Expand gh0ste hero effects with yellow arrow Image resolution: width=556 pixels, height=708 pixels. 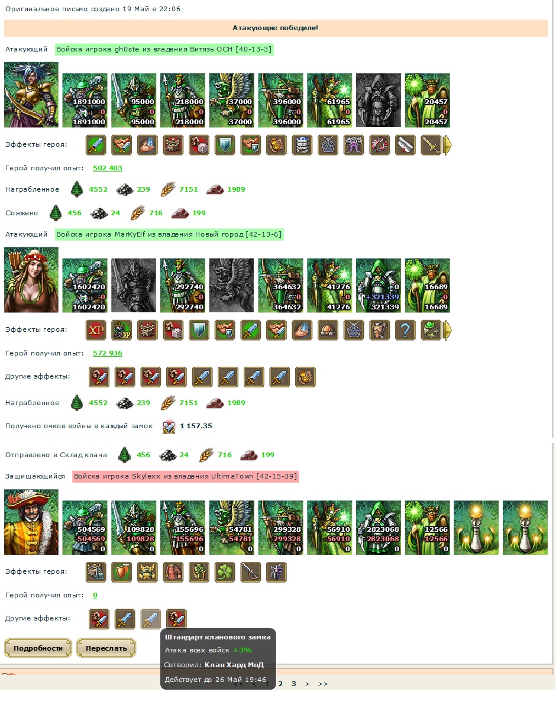point(447,146)
